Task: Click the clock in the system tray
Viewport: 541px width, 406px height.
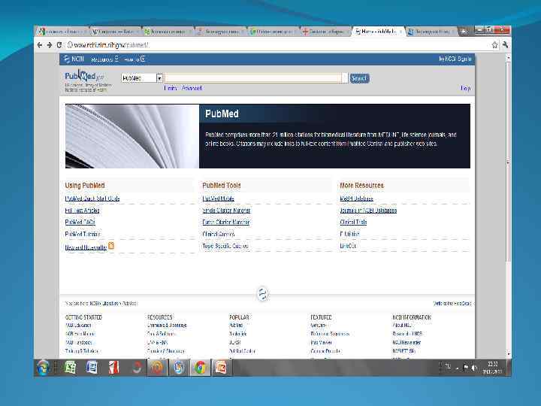Action: [492, 368]
